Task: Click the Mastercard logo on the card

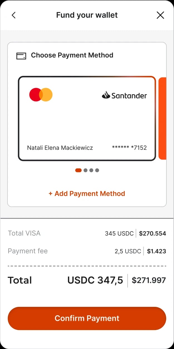Action: (x=41, y=95)
